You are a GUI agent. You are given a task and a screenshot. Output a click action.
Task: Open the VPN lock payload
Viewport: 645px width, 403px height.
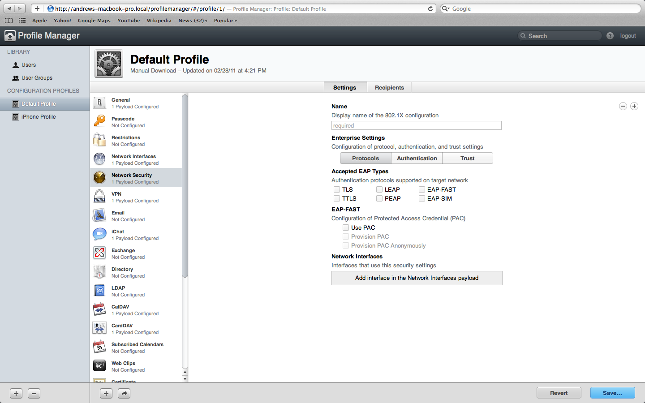click(x=99, y=197)
